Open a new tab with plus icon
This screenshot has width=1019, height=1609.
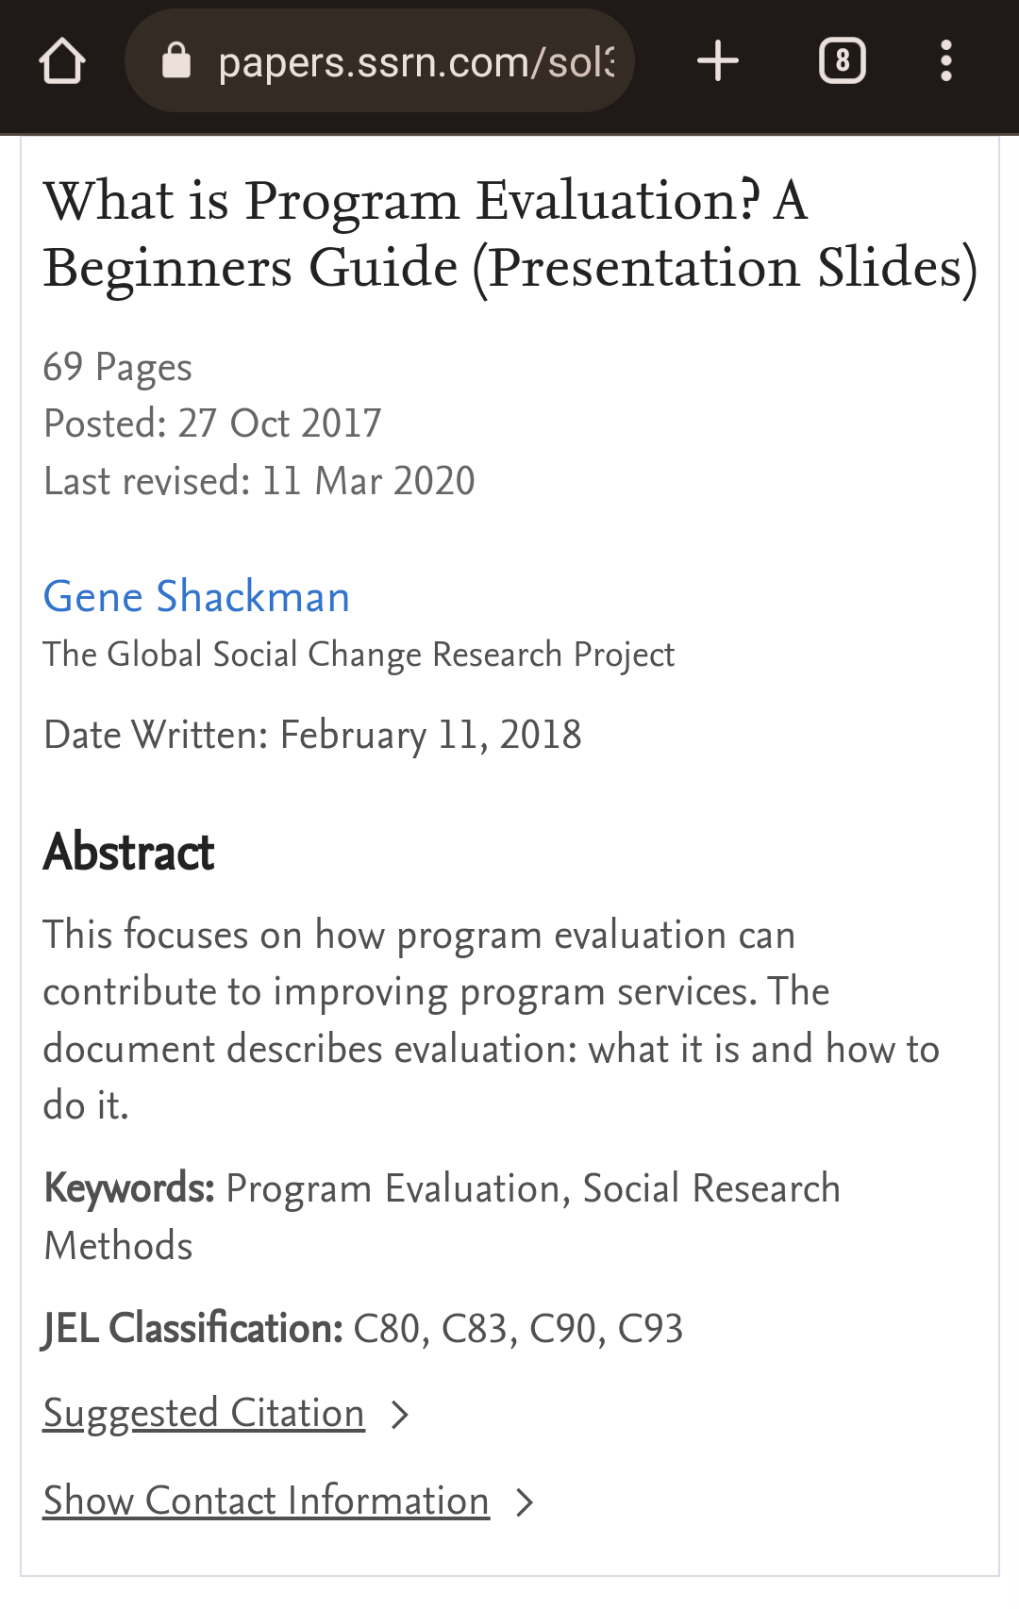(718, 61)
